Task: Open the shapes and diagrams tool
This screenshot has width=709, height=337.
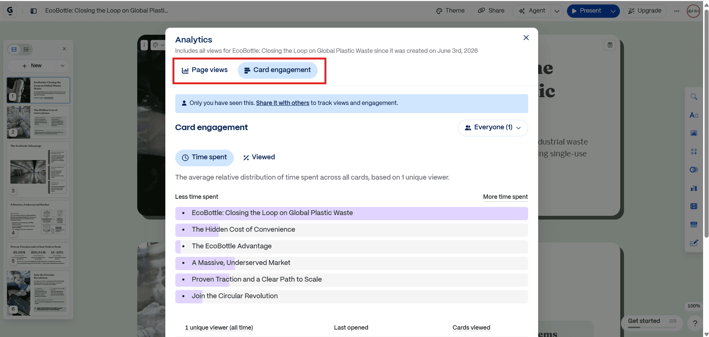Action: click(x=694, y=170)
